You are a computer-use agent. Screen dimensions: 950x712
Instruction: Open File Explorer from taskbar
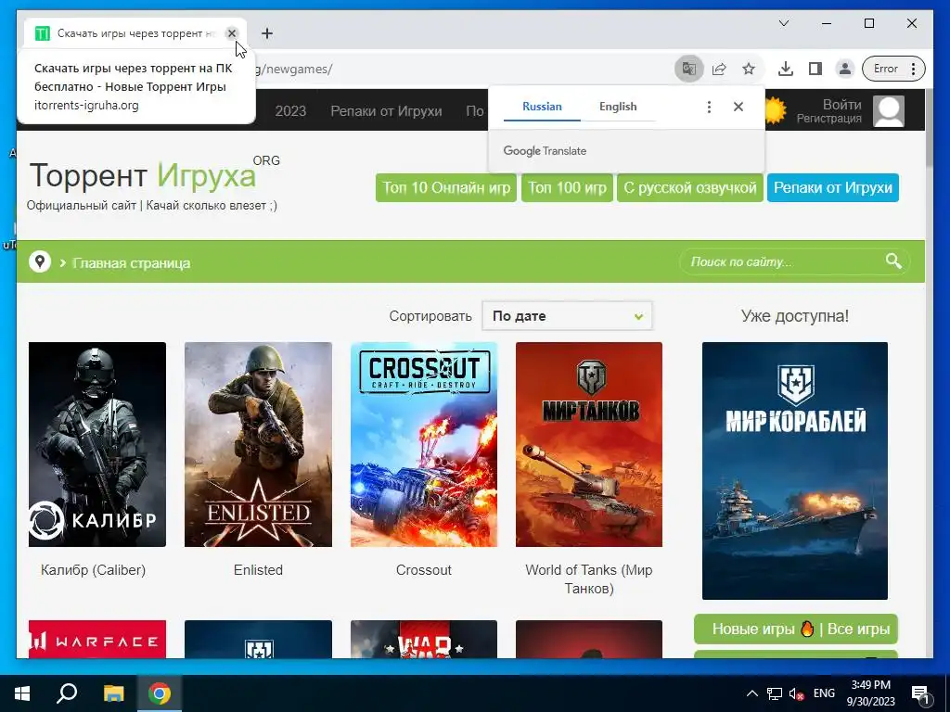point(113,693)
